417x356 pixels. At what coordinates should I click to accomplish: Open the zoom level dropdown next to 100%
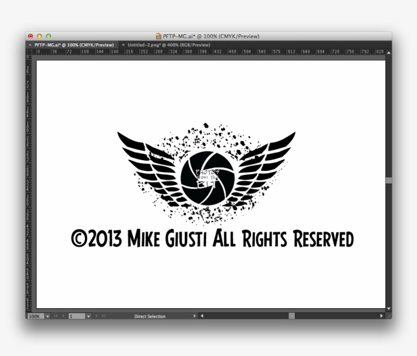(48, 316)
